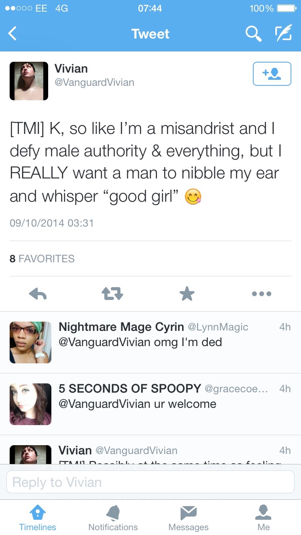Switch to the Notifications tab

coord(113,517)
